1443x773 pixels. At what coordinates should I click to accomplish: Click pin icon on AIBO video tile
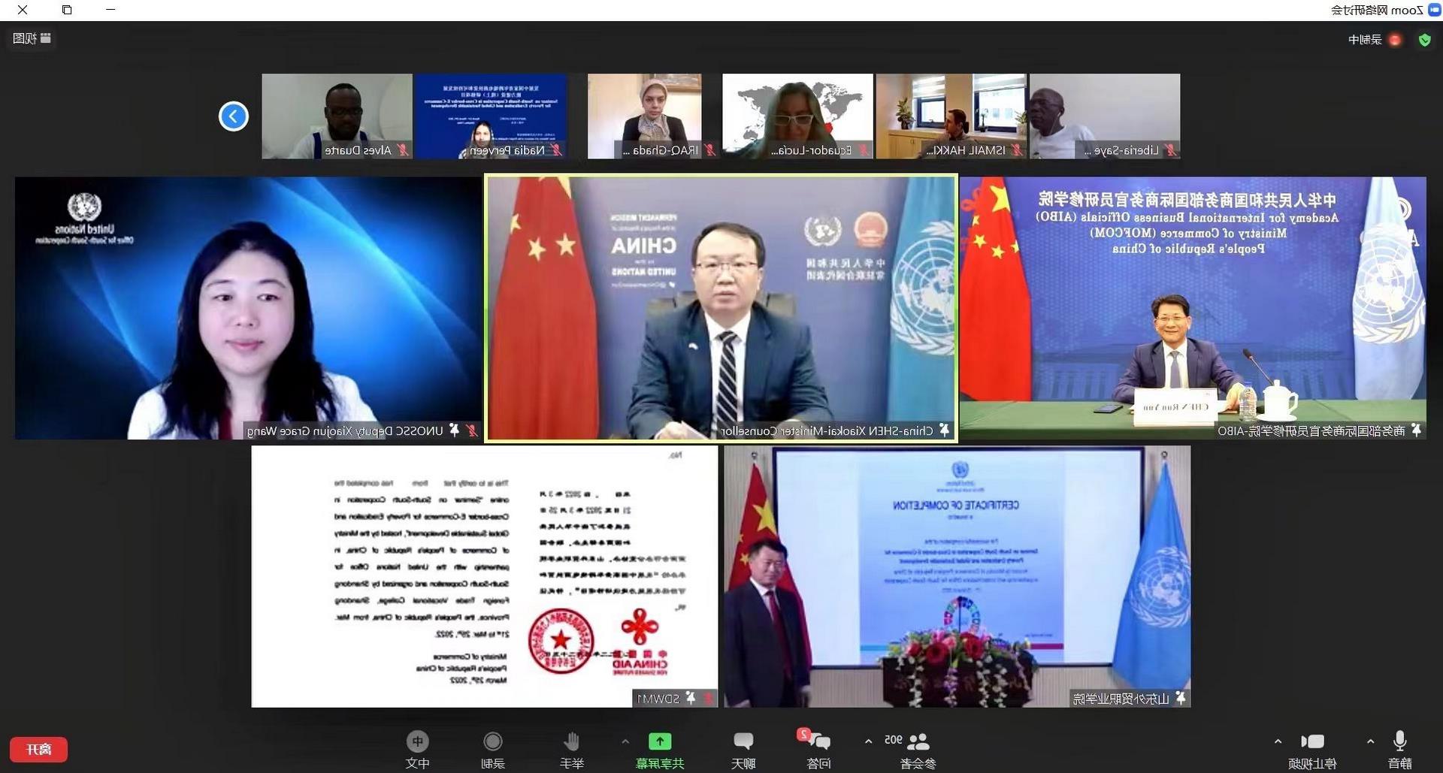click(1416, 430)
